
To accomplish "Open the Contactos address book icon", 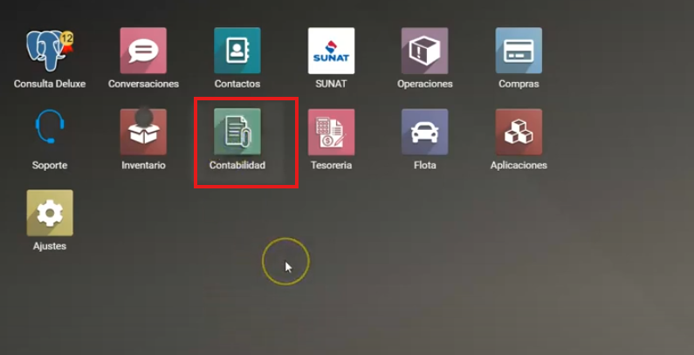I will [x=237, y=51].
